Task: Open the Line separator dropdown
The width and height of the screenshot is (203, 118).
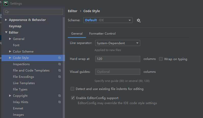Action: click(x=118, y=43)
